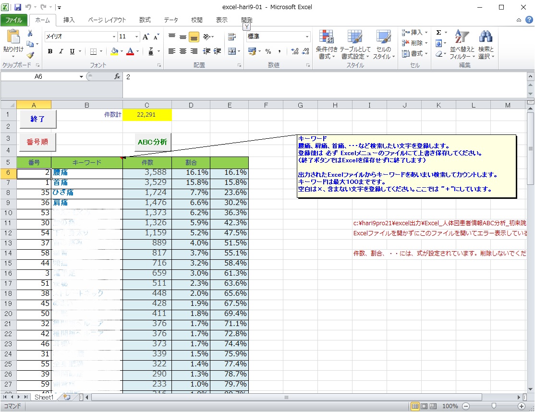Viewport: 535px width, 412px height.
Task: Click the percent style icon
Action: 268,51
